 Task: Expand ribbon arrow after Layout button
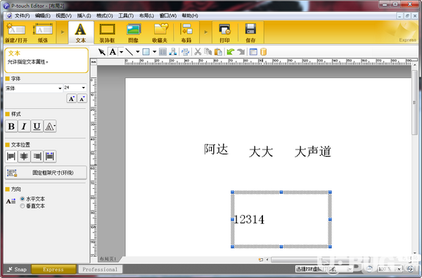click(x=206, y=32)
